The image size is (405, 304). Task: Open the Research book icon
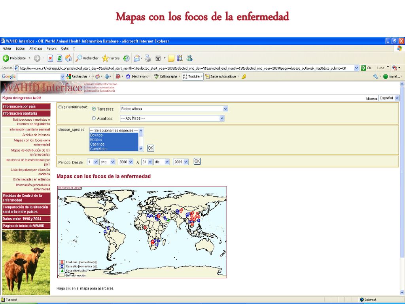pyautogui.click(x=180, y=59)
